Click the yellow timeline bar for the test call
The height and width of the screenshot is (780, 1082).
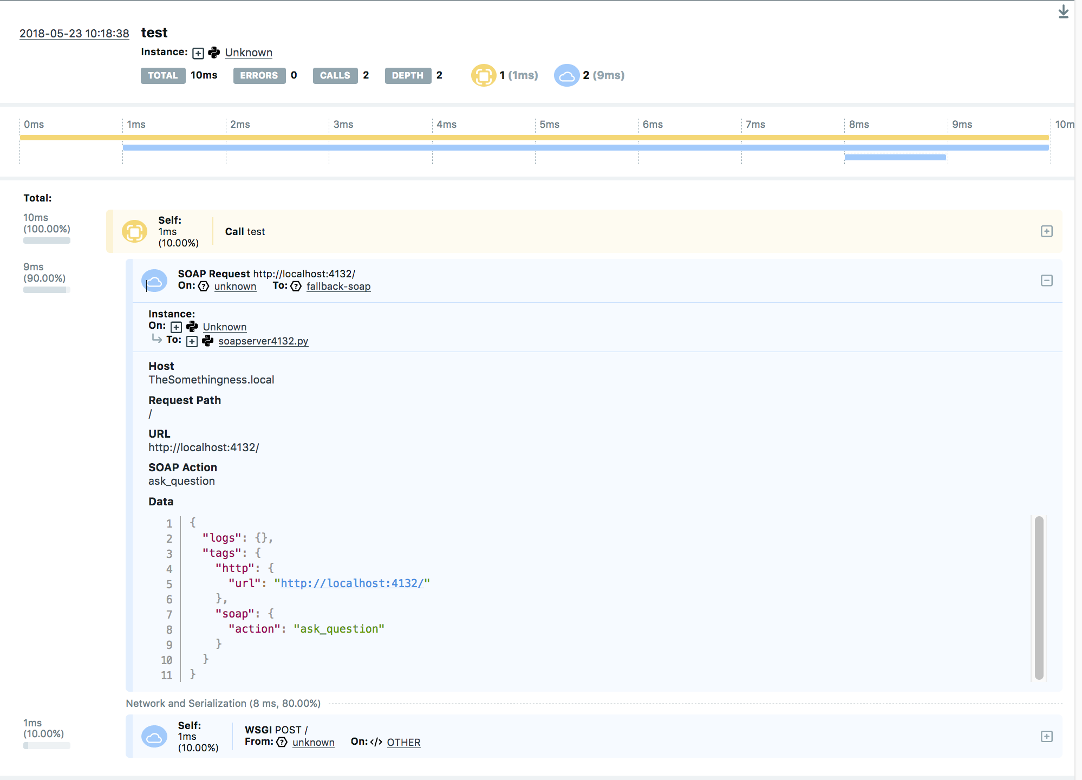[533, 138]
